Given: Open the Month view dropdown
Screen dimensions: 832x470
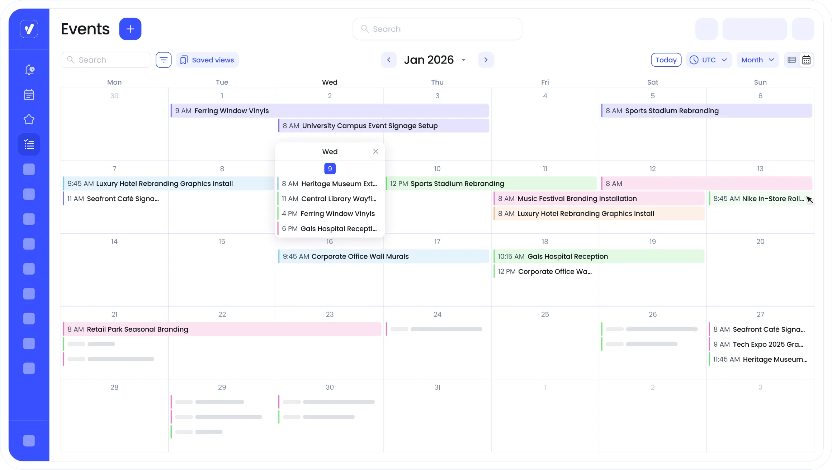Looking at the screenshot, I should click(x=757, y=60).
